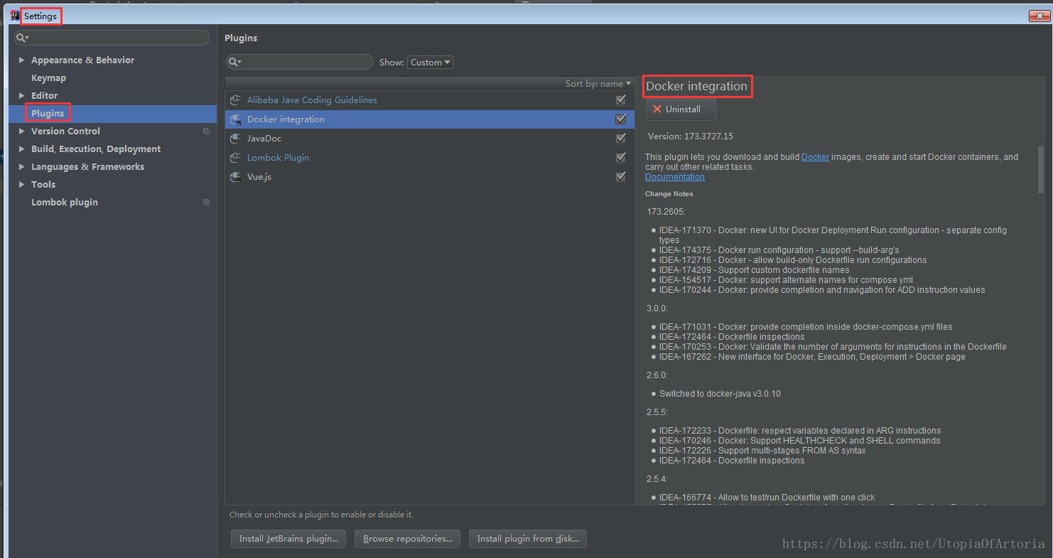Viewport: 1053px width, 558px height.
Task: Click the Docker integration plugin icon
Action: (x=236, y=119)
